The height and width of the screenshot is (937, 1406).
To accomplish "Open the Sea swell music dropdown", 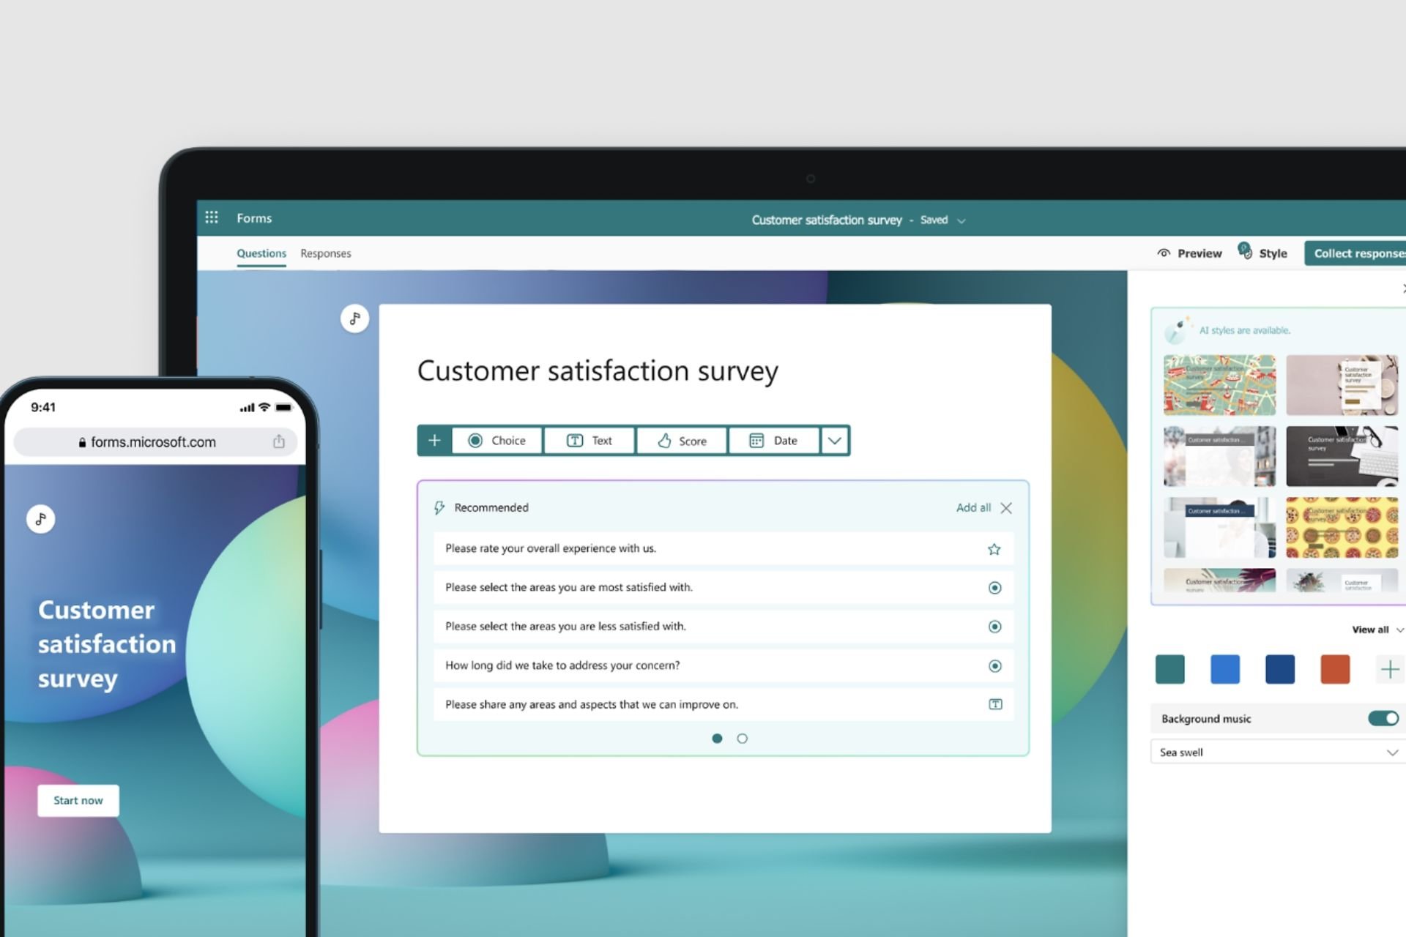I will pos(1278,753).
